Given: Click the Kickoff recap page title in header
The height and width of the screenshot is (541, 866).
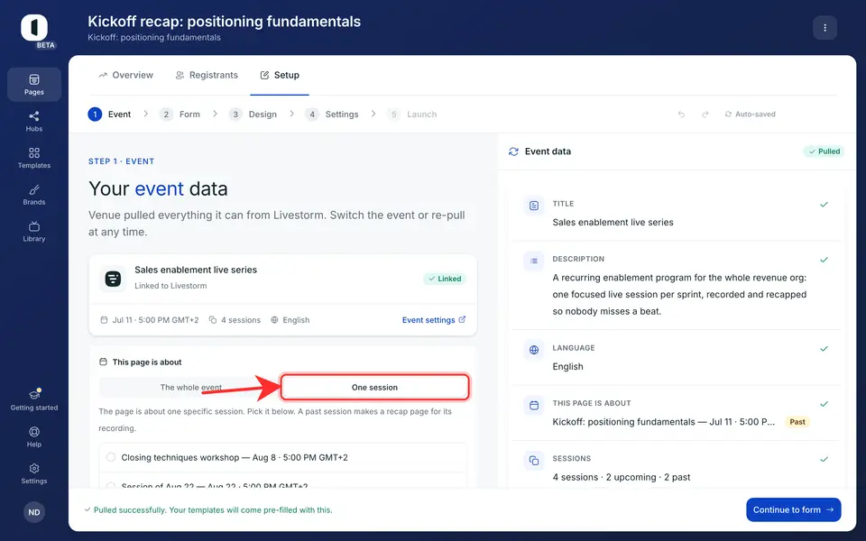Looking at the screenshot, I should click(225, 22).
